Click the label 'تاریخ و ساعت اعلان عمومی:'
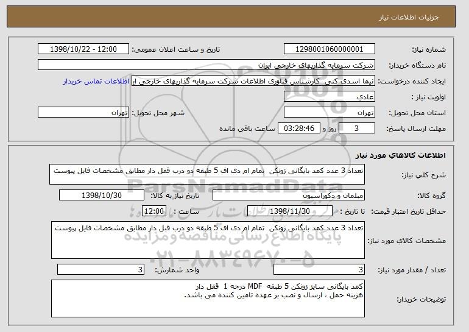This screenshot has height=332, width=469. click(x=176, y=49)
